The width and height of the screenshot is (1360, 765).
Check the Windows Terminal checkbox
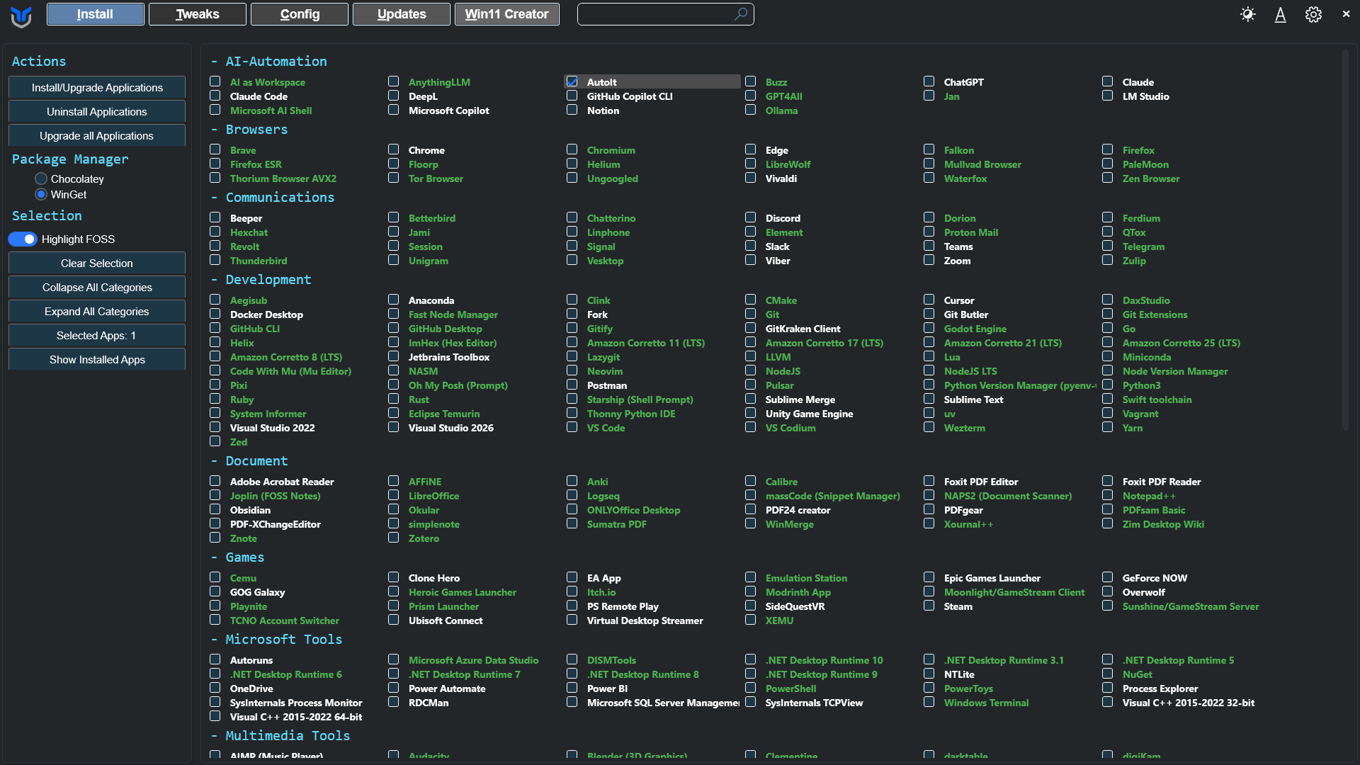pyautogui.click(x=929, y=702)
